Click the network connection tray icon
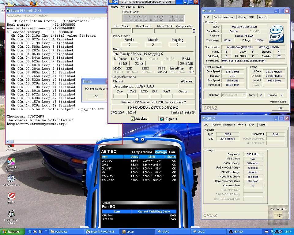Image resolution: width=294 pixels, height=235 pixels. tap(281, 232)
